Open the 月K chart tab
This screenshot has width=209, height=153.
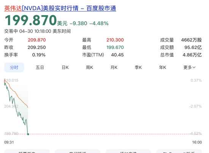(x=114, y=67)
